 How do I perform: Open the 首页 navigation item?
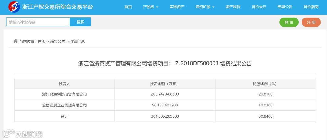[128, 7]
